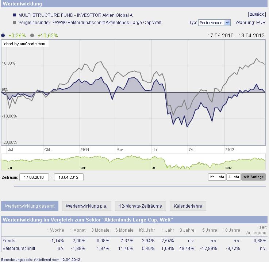This screenshot has height=262, width=269.
Task: Switch to Wertentwicklung p.a. tab
Action: pyautogui.click(x=86, y=206)
